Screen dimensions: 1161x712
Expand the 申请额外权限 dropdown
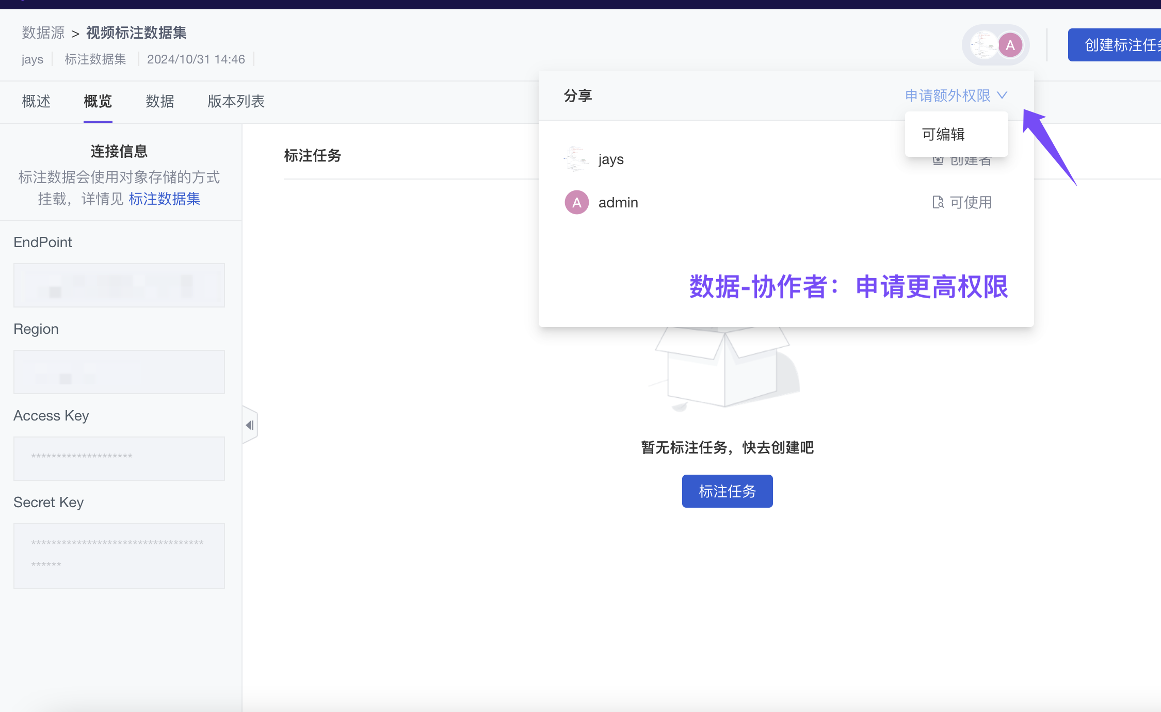947,95
